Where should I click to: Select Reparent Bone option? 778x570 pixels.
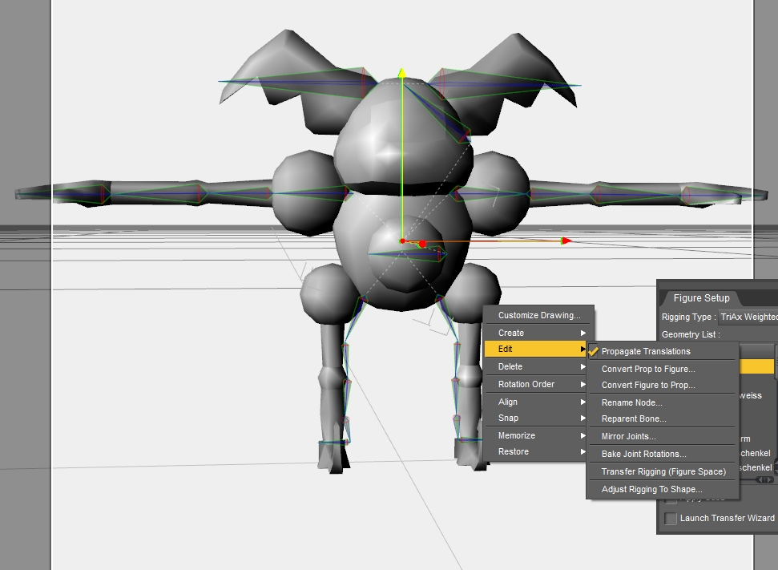(663, 418)
